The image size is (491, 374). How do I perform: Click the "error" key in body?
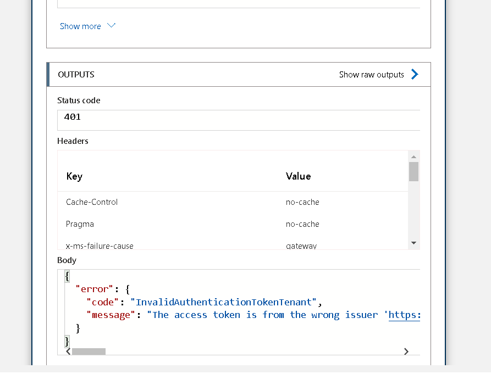pos(94,289)
